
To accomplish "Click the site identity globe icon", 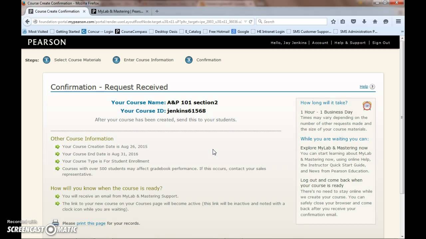I will 35,22.
